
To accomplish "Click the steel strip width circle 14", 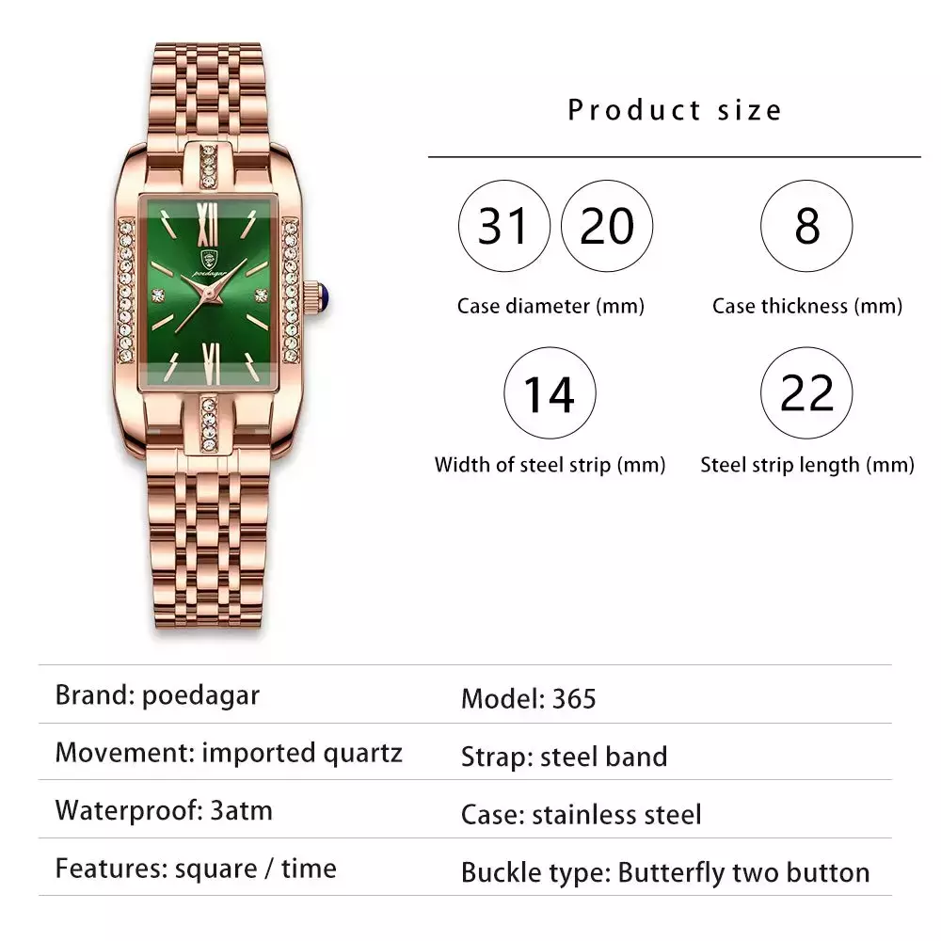I will 550,393.
